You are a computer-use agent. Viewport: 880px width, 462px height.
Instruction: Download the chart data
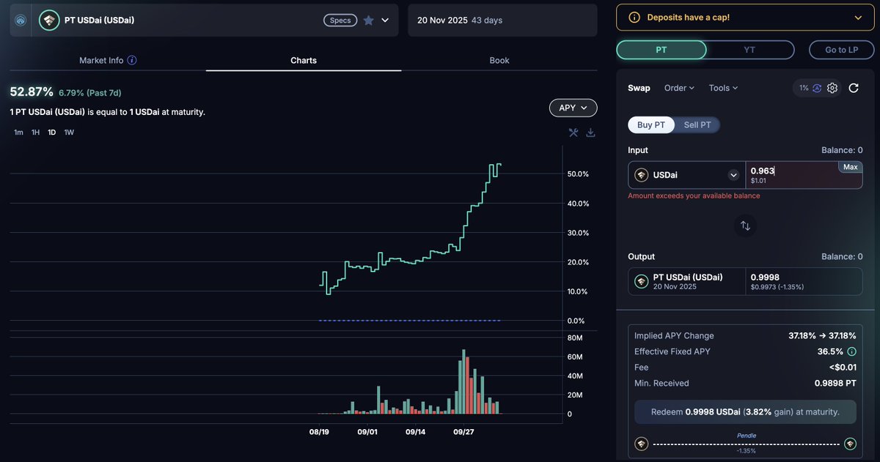pos(590,133)
